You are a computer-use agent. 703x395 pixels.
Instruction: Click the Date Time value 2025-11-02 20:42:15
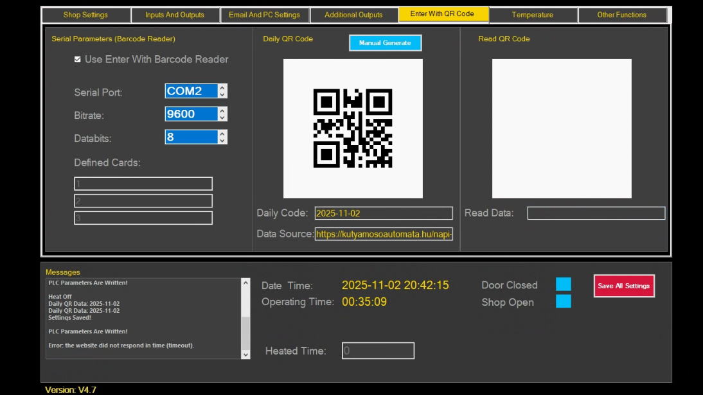click(x=395, y=285)
